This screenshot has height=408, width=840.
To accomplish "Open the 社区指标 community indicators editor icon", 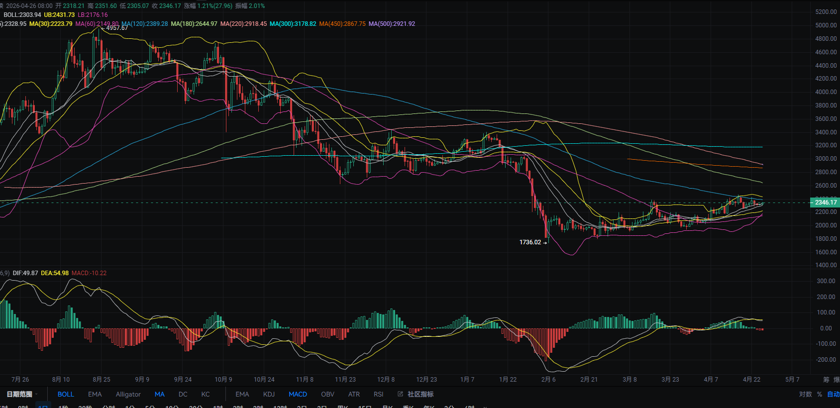I will 401,394.
